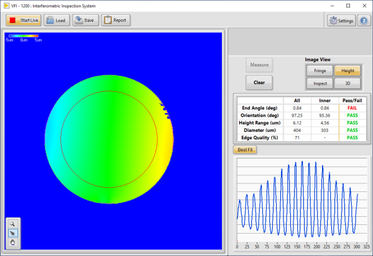Toggle the Best Fit button
This screenshot has width=373, height=256.
click(x=244, y=150)
